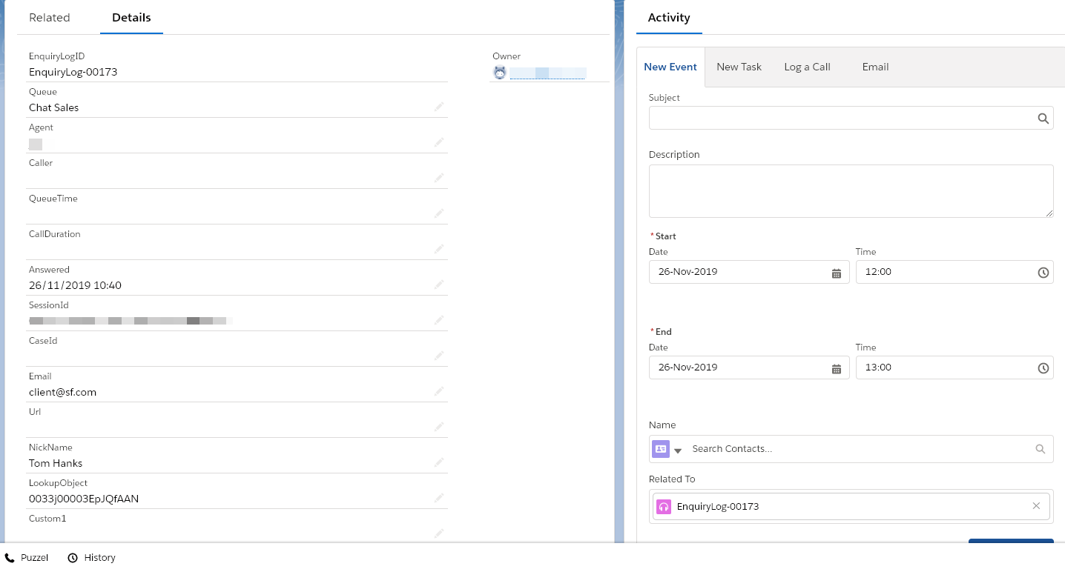Click the Subject search magnifier icon
The width and height of the screenshot is (1065, 572).
coord(1043,119)
